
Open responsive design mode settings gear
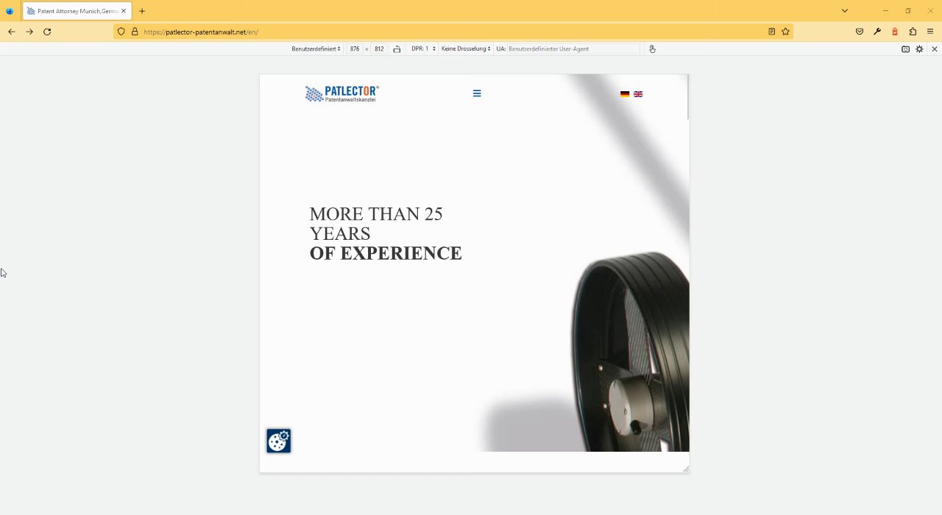(x=919, y=49)
